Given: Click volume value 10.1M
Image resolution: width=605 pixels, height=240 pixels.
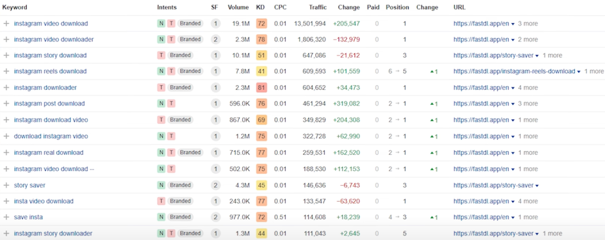Looking at the screenshot, I should tap(241, 55).
